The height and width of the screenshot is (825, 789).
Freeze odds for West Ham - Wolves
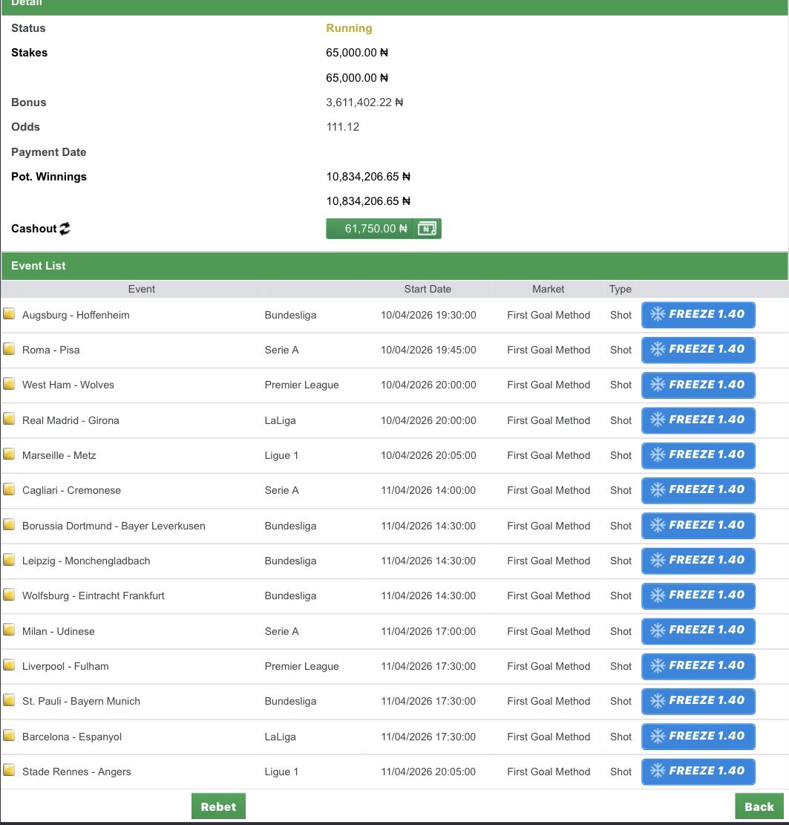(x=698, y=385)
